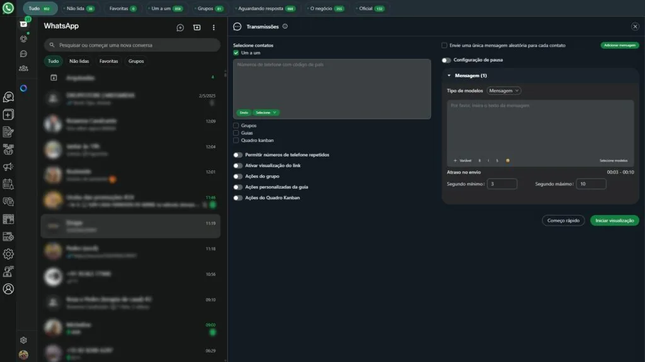Filter chats by Favoritas chip

pyautogui.click(x=108, y=61)
